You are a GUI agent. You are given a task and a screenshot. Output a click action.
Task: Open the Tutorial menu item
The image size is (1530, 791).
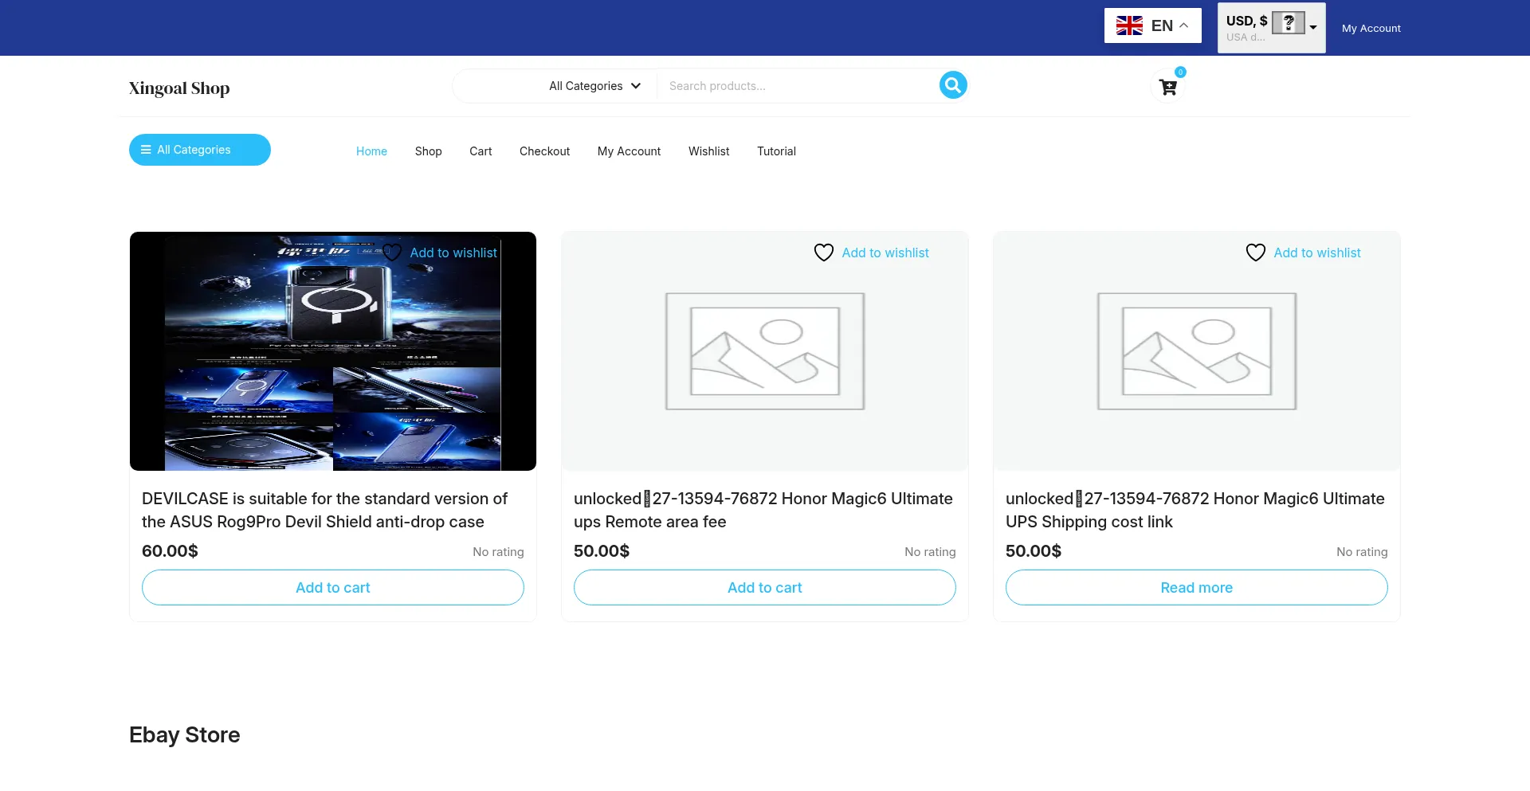click(776, 151)
